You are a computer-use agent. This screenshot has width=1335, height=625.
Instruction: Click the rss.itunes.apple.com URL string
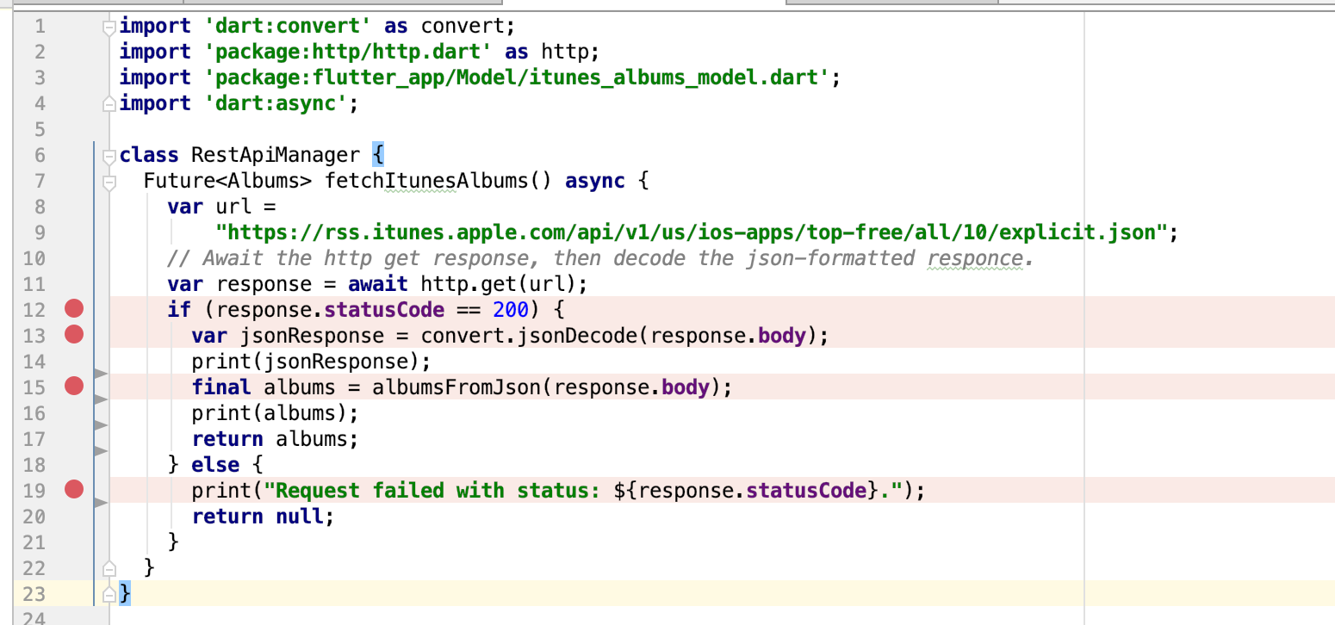point(690,232)
